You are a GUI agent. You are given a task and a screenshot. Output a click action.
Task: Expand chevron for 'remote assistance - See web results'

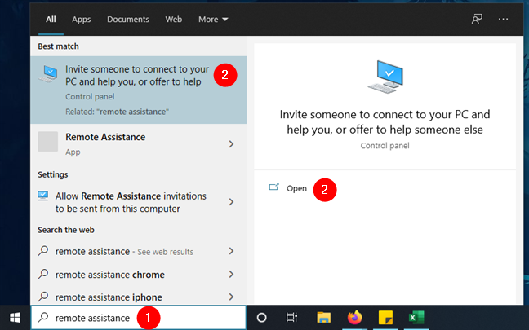coord(231,251)
